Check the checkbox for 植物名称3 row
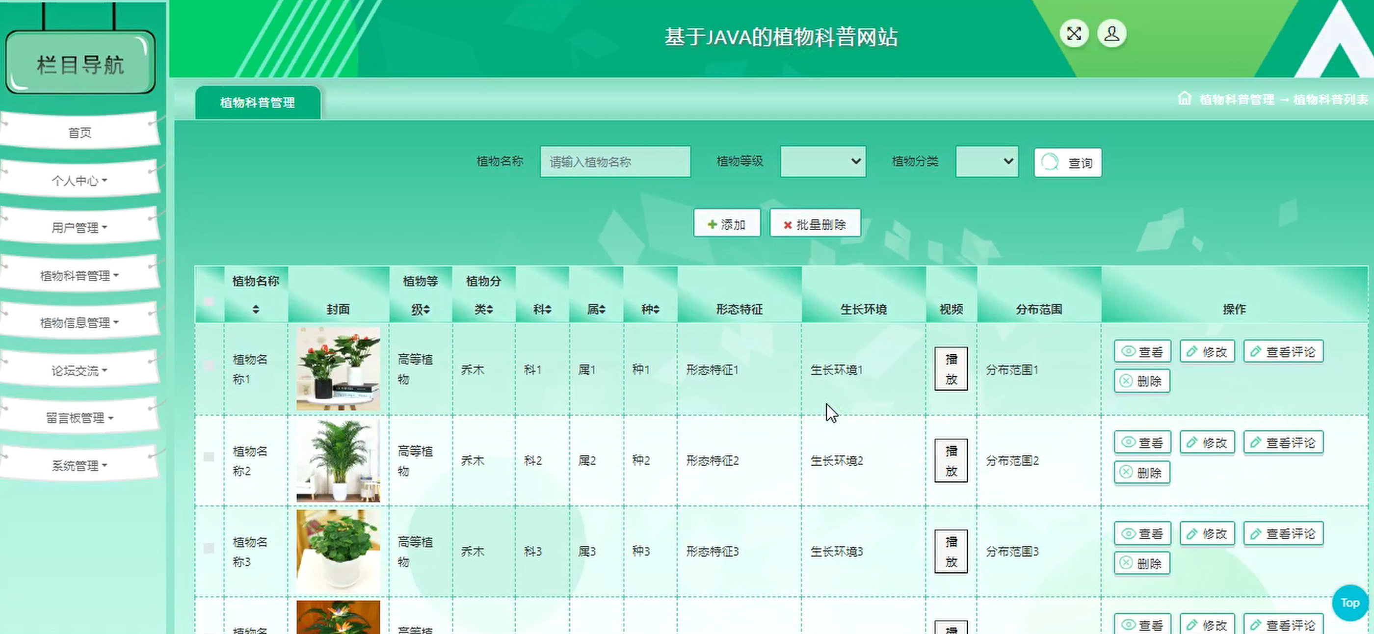The height and width of the screenshot is (634, 1374). tap(209, 548)
